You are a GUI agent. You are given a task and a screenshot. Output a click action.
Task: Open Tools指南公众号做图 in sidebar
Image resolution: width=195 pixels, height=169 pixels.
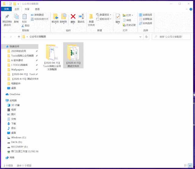(x=21, y=56)
